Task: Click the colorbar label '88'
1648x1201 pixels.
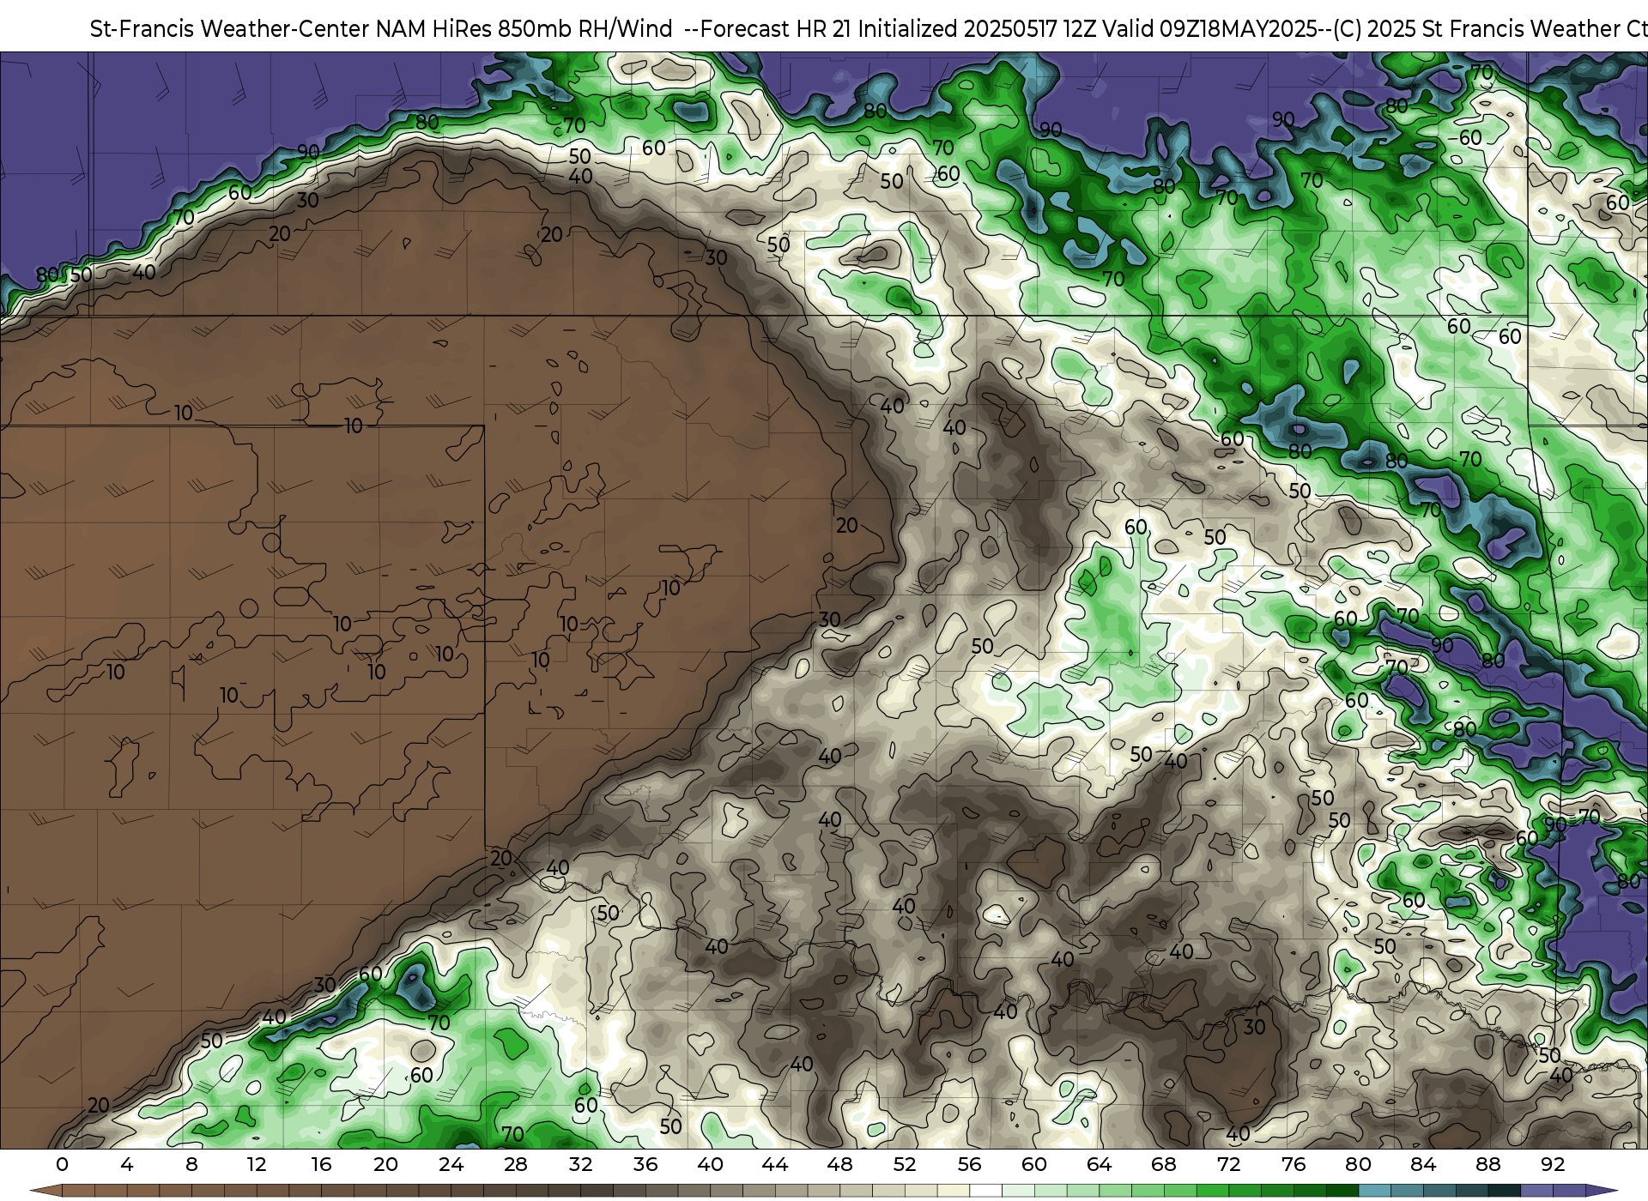Action: click(x=1487, y=1164)
